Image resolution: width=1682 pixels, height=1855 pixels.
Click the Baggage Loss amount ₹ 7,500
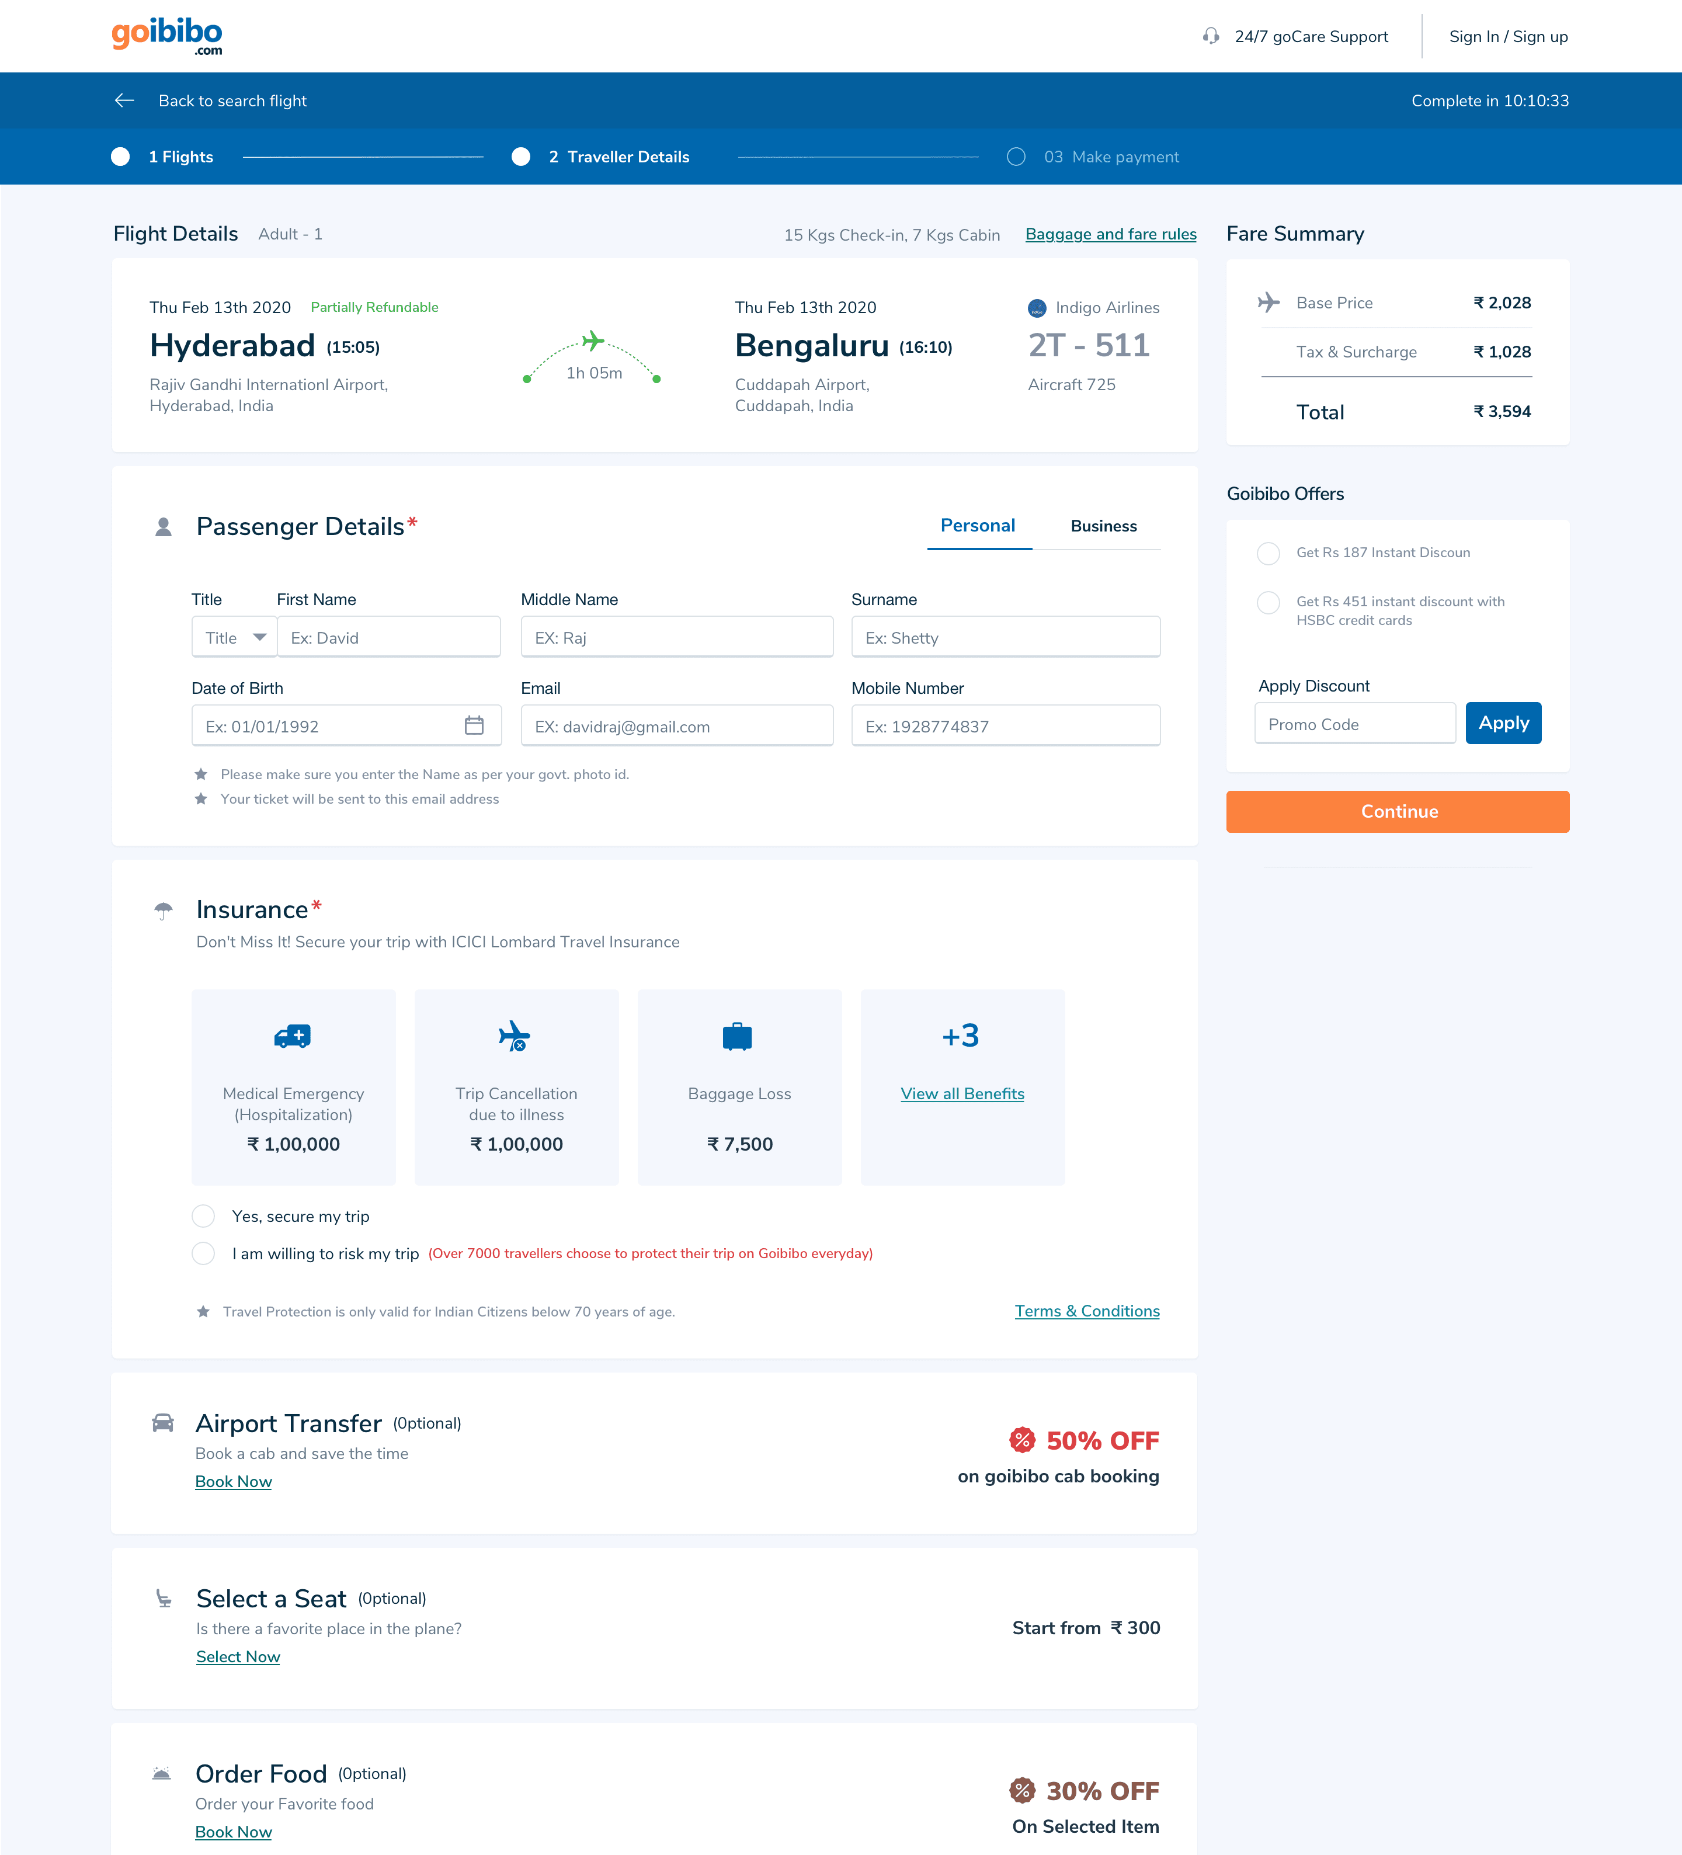click(x=740, y=1144)
